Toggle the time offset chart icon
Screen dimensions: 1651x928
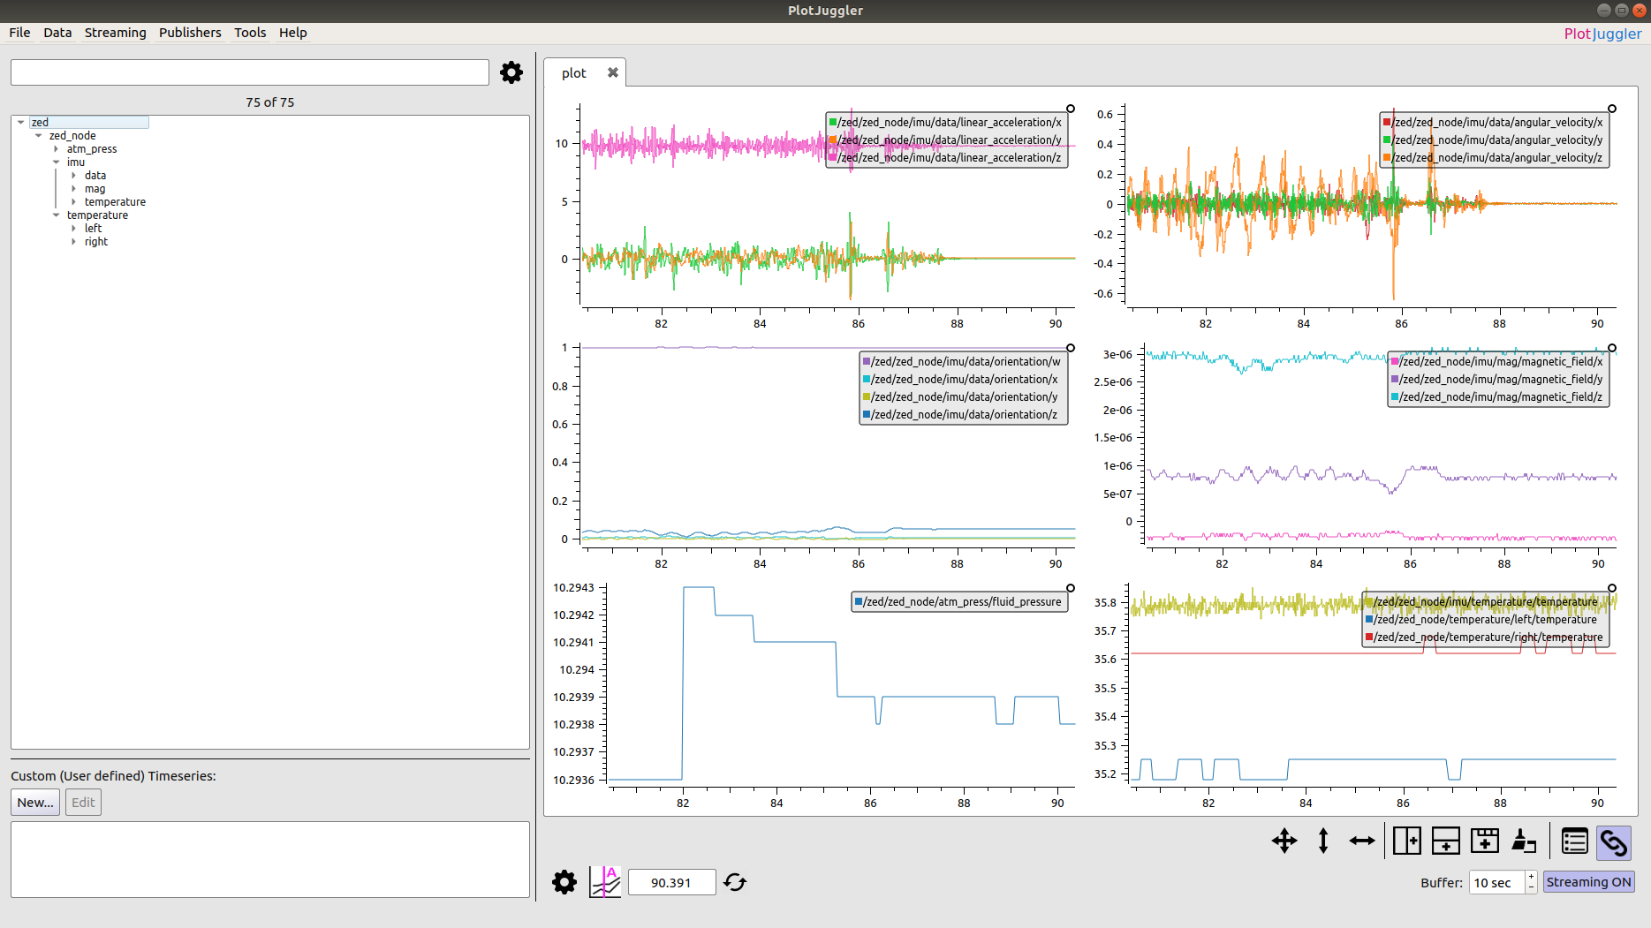click(605, 882)
